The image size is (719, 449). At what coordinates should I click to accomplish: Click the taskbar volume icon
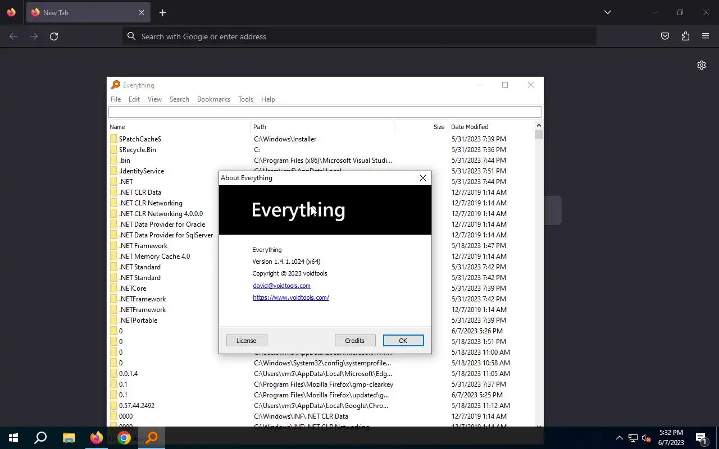(x=646, y=438)
